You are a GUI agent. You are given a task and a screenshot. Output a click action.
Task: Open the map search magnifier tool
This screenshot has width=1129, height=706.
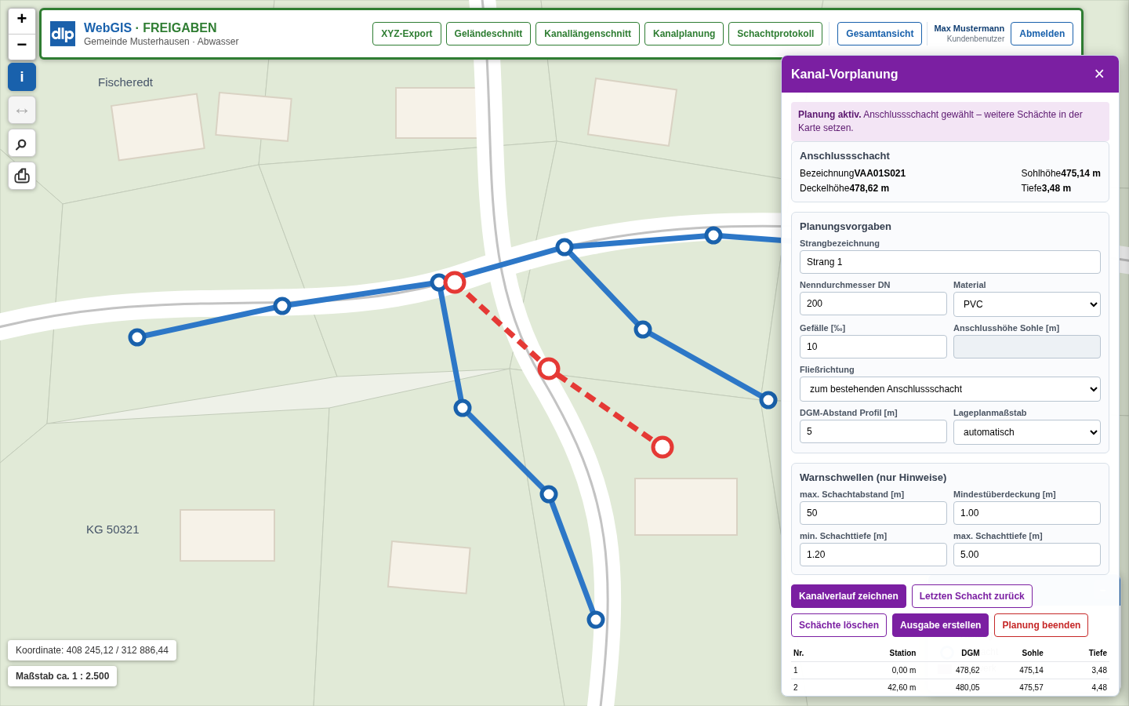click(22, 143)
